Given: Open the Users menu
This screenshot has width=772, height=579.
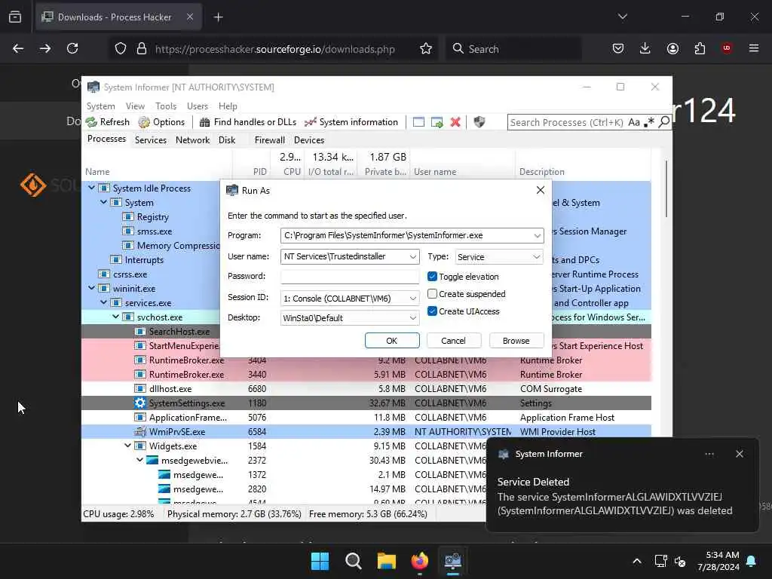Looking at the screenshot, I should click(x=198, y=106).
